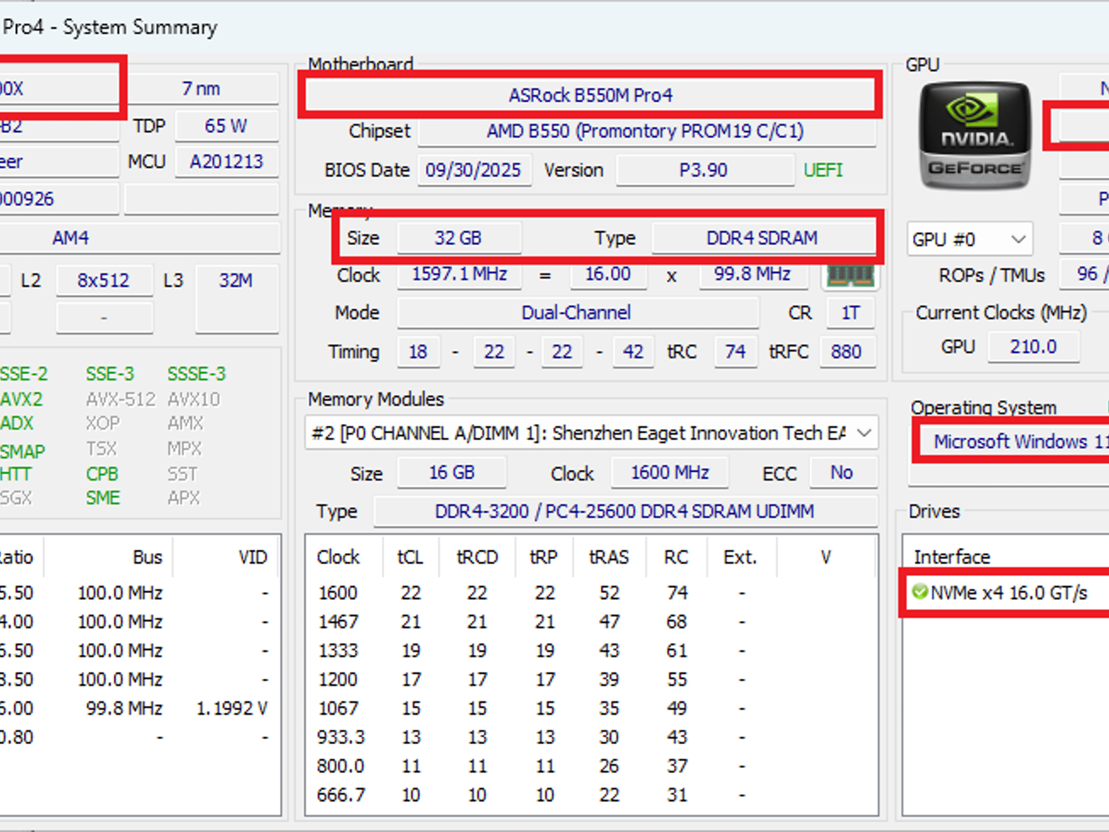Click the module clock 1600 MHz field

pyautogui.click(x=670, y=472)
